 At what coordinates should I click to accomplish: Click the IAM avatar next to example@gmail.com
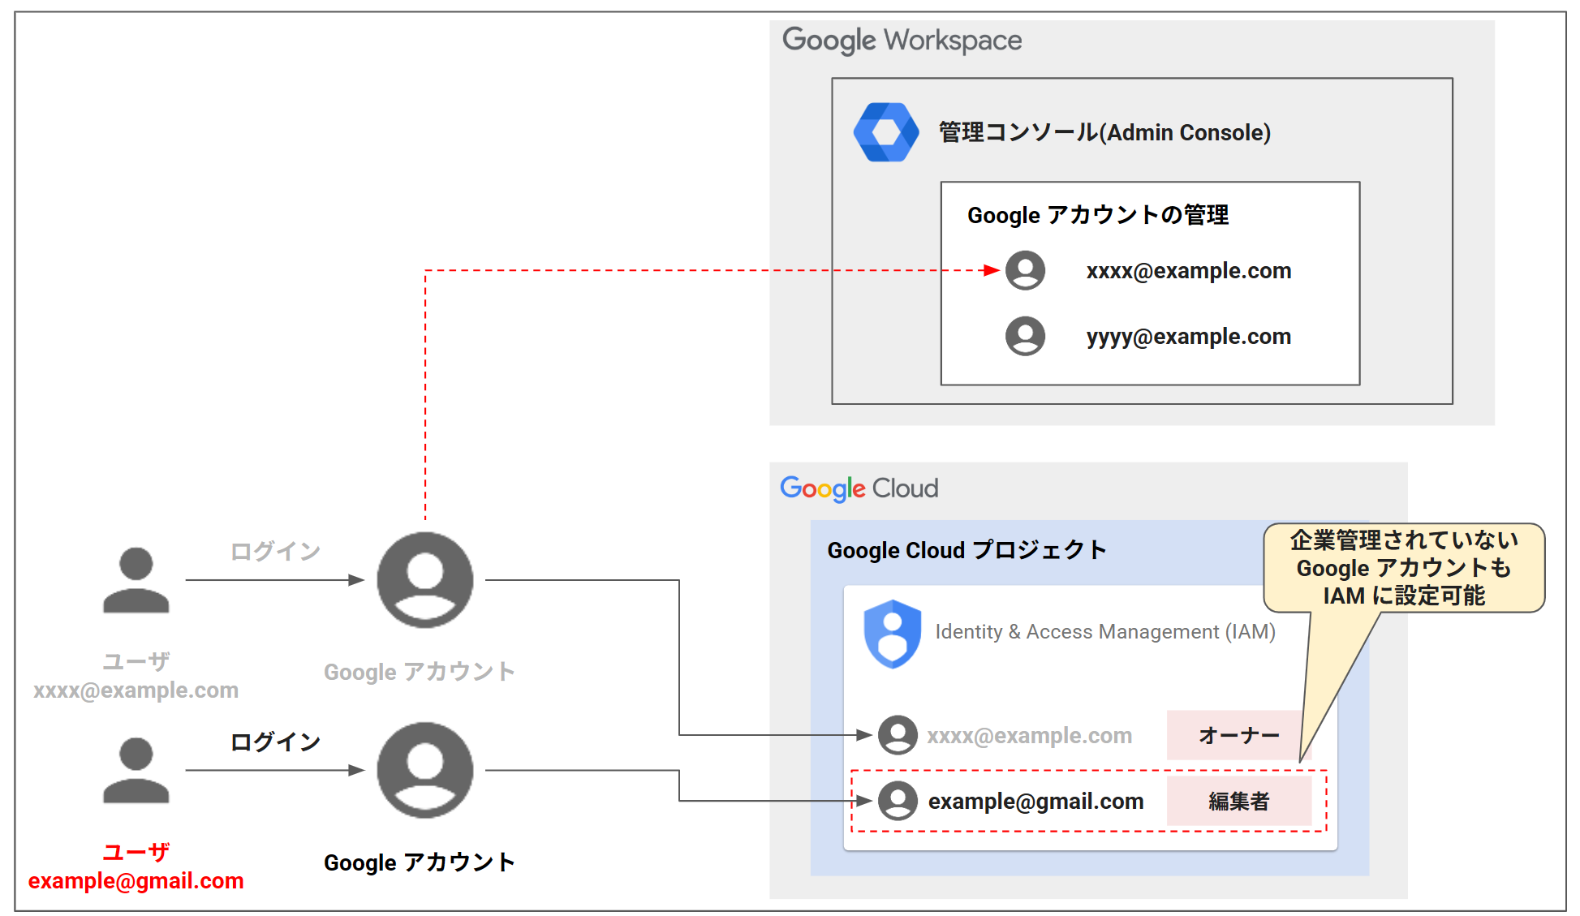[898, 801]
